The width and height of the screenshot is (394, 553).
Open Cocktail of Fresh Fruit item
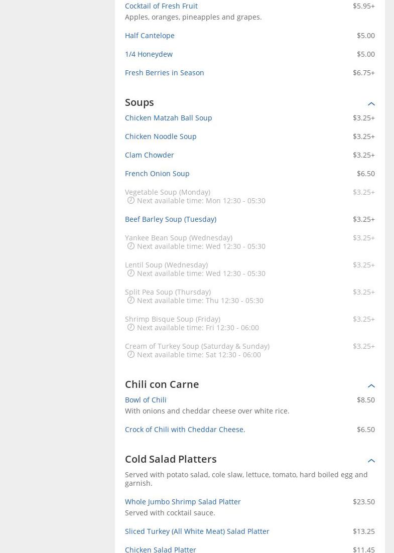[161, 6]
